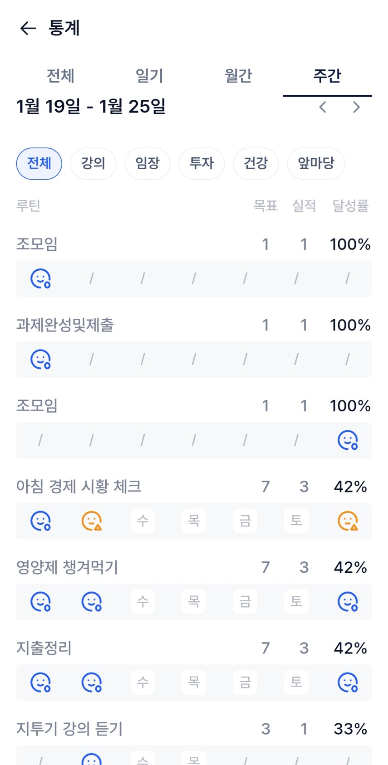Select the 투자 category filter chip
Image resolution: width=388 pixels, height=765 pixels.
click(201, 163)
